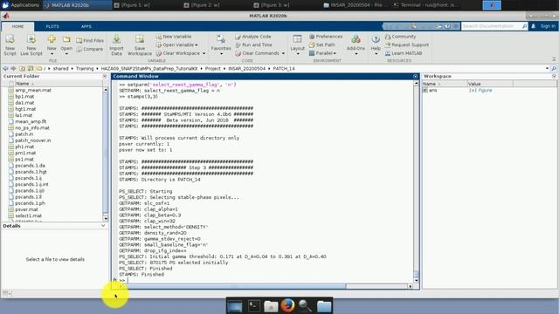Sort Current Folder by Name column
Viewport: 559px width, 314px height.
click(x=22, y=84)
